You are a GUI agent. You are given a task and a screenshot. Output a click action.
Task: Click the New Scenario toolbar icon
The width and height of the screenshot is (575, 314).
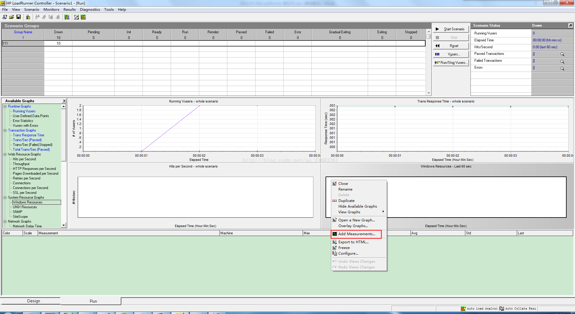5,17
